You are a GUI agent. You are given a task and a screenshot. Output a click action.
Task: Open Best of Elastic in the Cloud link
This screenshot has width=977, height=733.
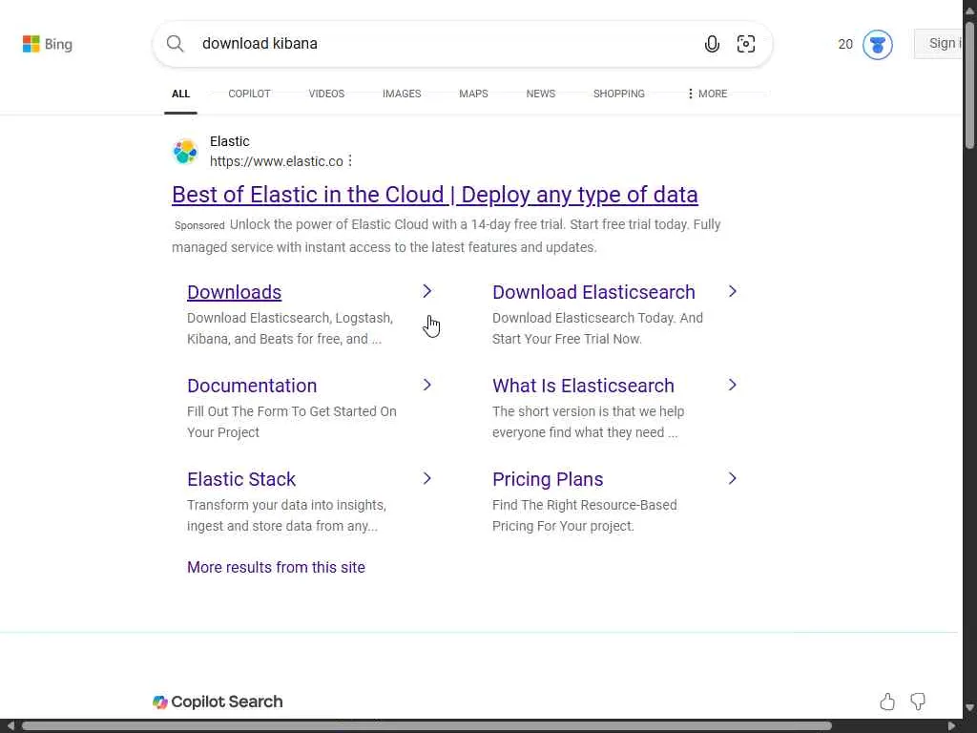[x=435, y=195]
